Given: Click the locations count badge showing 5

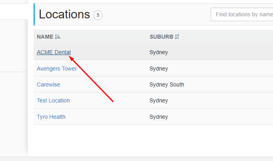Looking at the screenshot, I should tap(98, 15).
